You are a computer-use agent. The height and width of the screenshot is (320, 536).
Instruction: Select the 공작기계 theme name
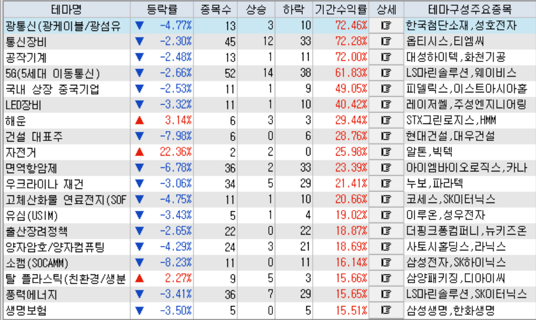(26, 57)
